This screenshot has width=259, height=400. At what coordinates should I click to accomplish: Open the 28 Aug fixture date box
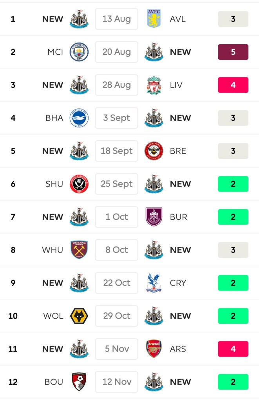(x=116, y=85)
